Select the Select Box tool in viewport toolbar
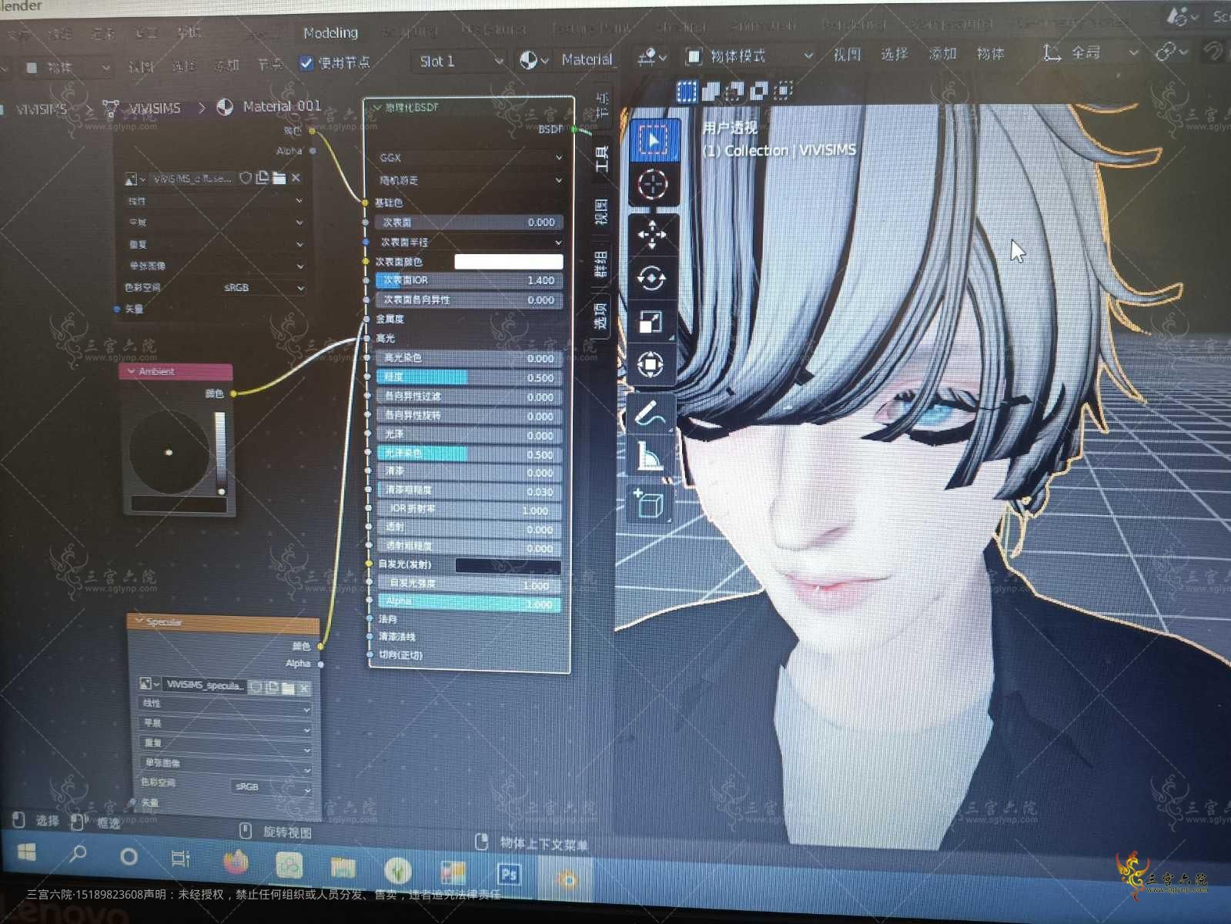1231x924 pixels. point(654,140)
